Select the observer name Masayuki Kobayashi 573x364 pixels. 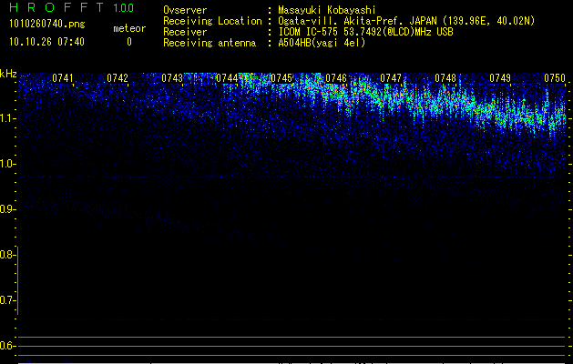pyautogui.click(x=327, y=10)
